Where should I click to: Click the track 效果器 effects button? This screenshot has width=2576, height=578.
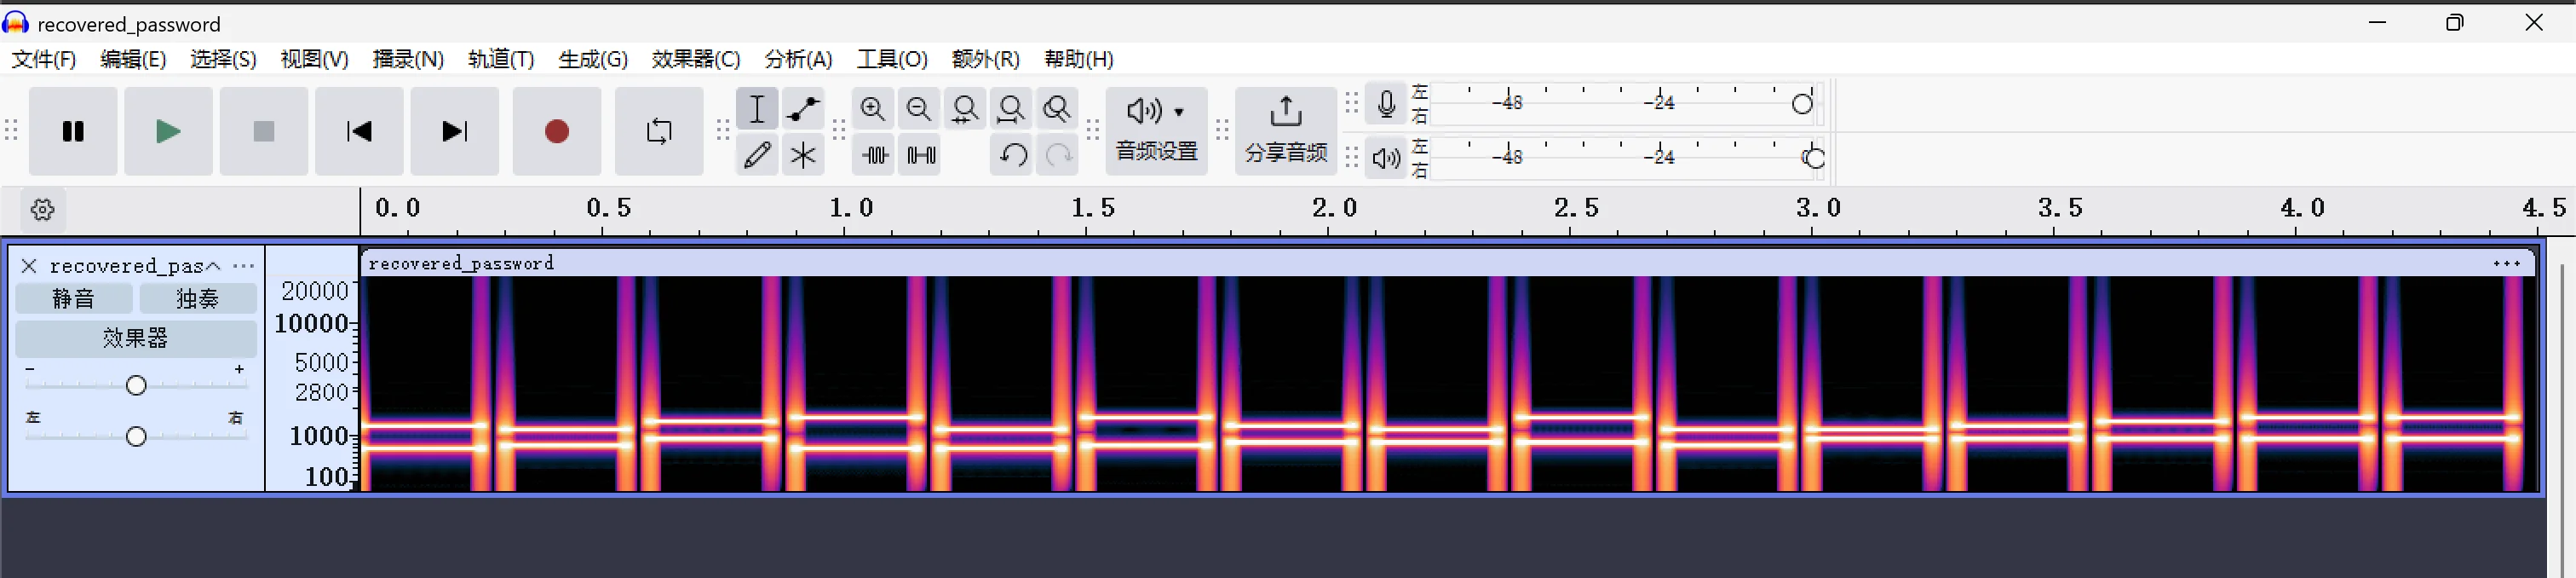pyautogui.click(x=135, y=338)
